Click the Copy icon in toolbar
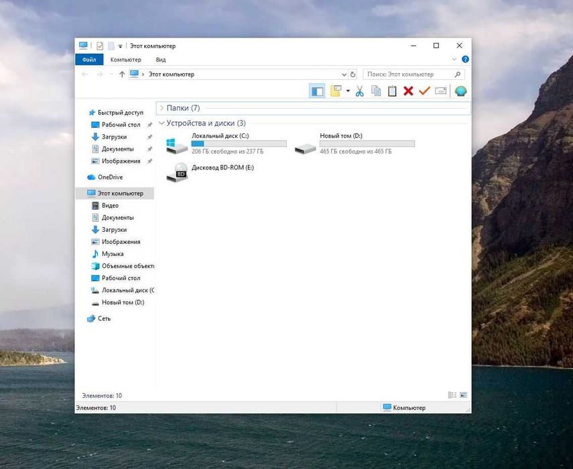Image resolution: width=573 pixels, height=469 pixels. [x=376, y=91]
